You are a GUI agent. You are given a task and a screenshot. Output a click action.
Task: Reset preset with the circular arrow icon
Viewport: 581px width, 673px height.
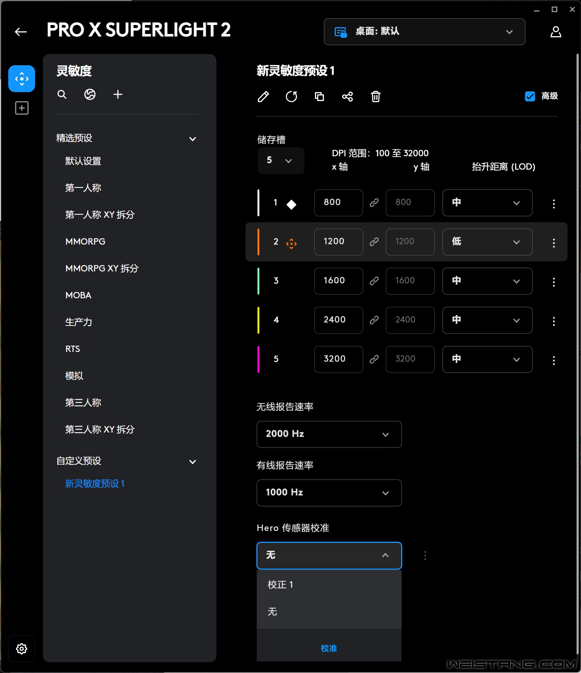click(291, 97)
